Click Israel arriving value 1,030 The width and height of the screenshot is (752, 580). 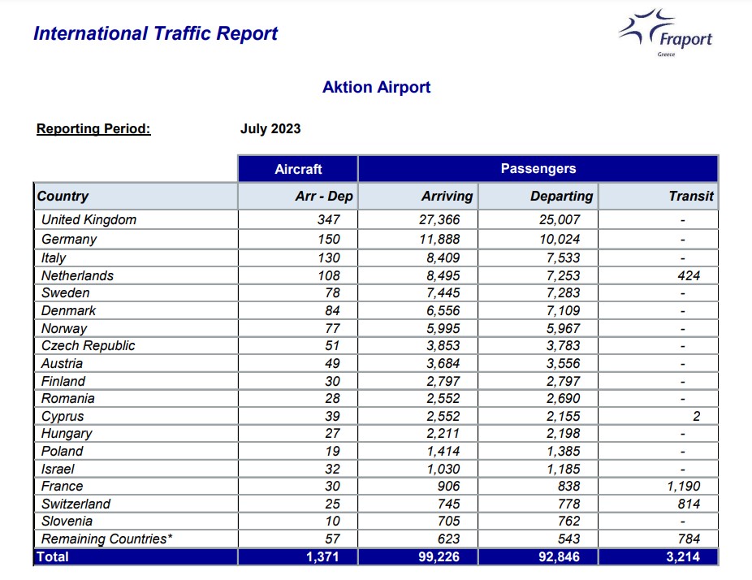(x=443, y=469)
